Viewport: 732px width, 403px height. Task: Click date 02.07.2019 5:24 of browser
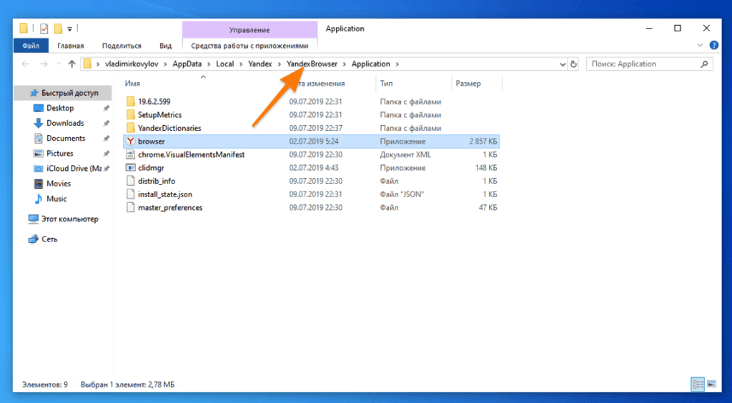click(x=314, y=141)
